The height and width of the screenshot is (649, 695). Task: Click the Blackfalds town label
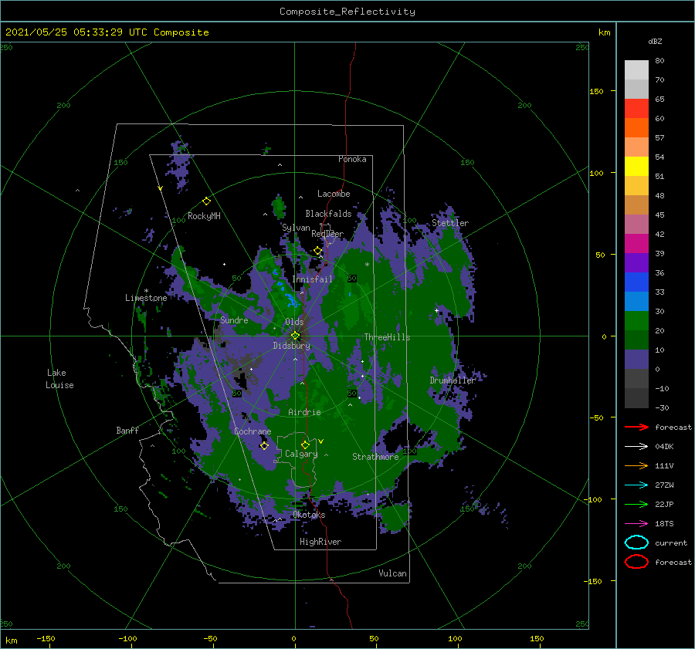[x=328, y=214]
